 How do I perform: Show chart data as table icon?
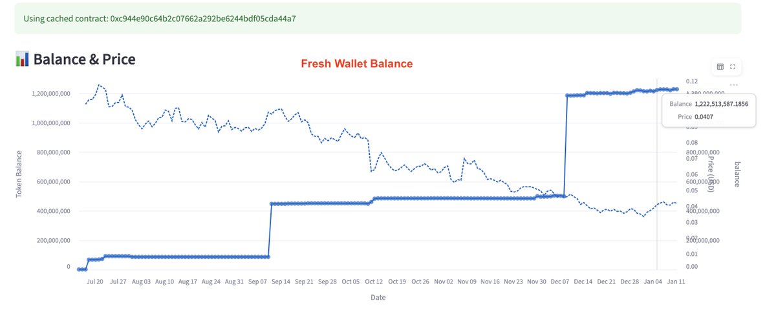pyautogui.click(x=720, y=67)
